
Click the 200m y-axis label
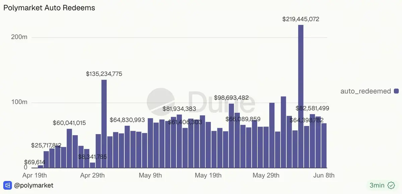19,37
